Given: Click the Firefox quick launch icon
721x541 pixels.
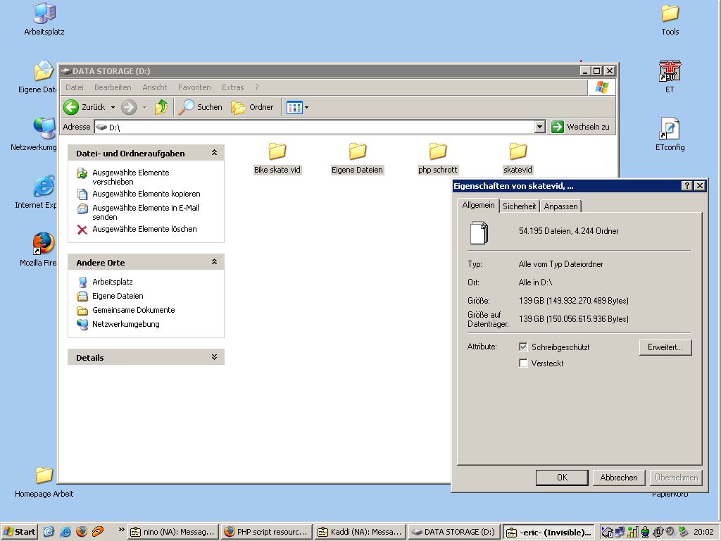Looking at the screenshot, I should coord(82,532).
